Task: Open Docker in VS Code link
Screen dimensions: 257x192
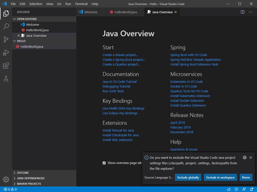Action: coord(183,86)
